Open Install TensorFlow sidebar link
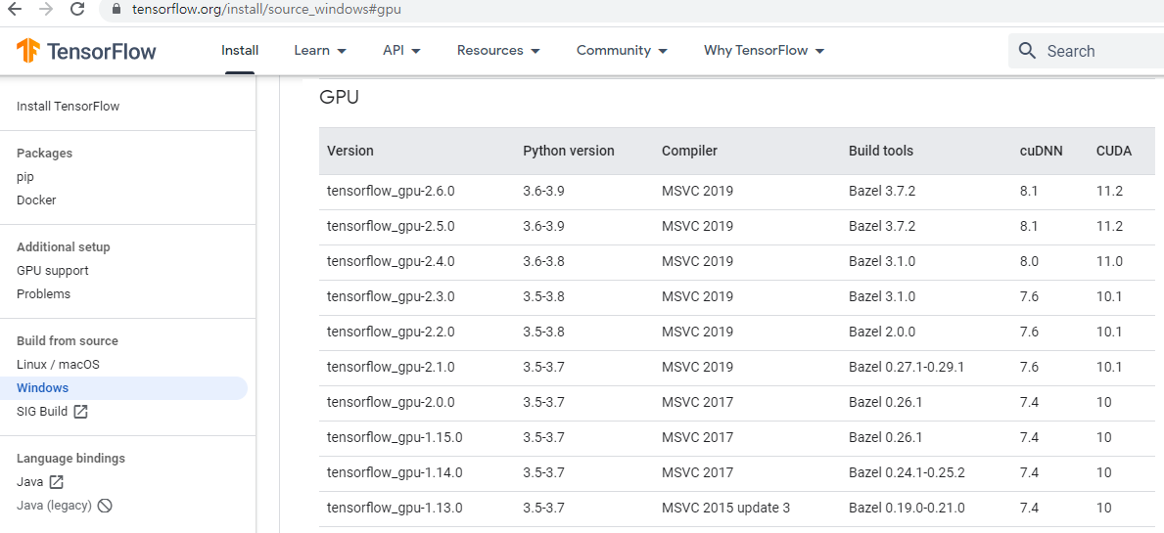1164x533 pixels. (x=69, y=106)
